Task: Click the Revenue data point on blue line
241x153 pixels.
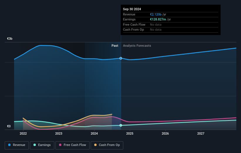Action: pyautogui.click(x=121, y=58)
